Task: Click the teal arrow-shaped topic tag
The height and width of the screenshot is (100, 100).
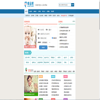Action: [x=28, y=52]
